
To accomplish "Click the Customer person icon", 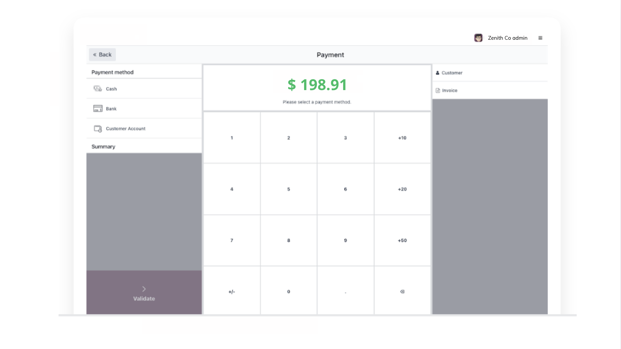I will (438, 73).
